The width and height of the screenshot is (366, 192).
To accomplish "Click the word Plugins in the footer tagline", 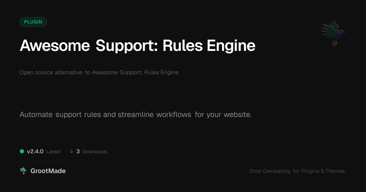I will (x=310, y=171).
